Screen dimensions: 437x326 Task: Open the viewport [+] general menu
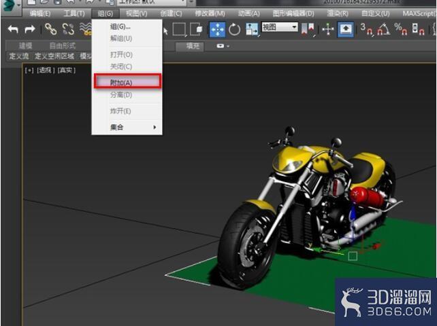(x=29, y=70)
